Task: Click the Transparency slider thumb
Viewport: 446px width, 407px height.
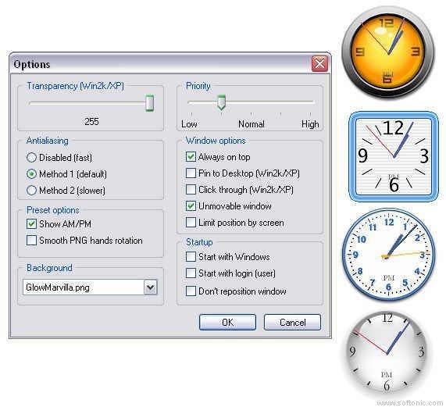Action: (x=150, y=103)
